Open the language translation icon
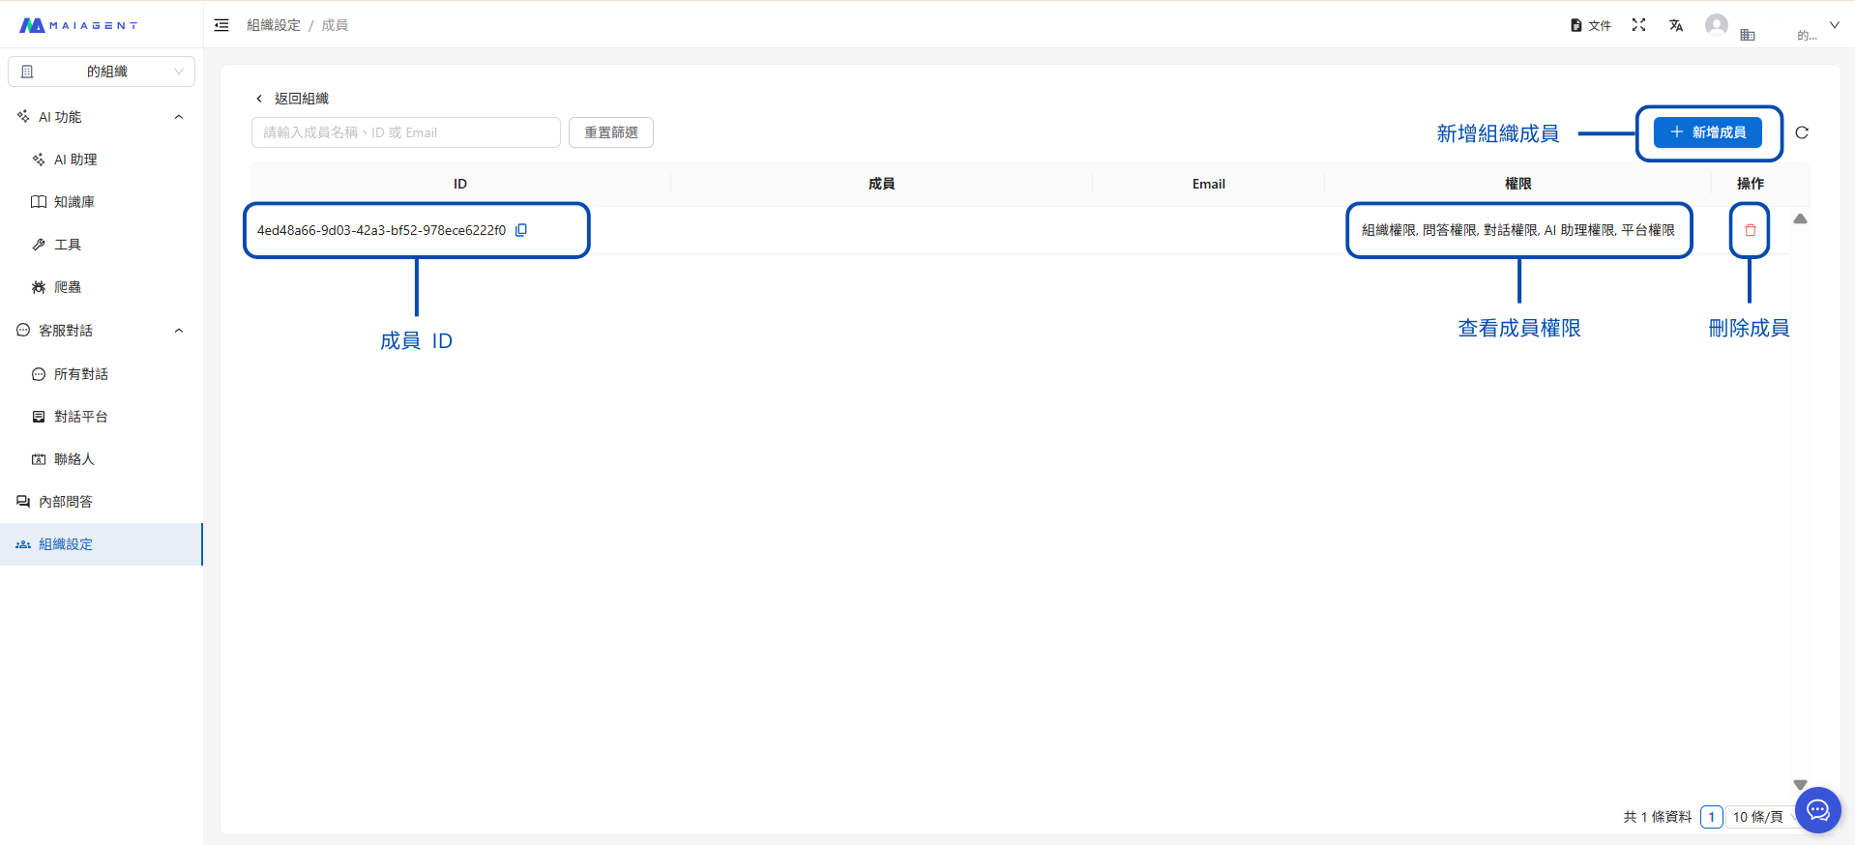The image size is (1855, 845). pyautogui.click(x=1676, y=25)
